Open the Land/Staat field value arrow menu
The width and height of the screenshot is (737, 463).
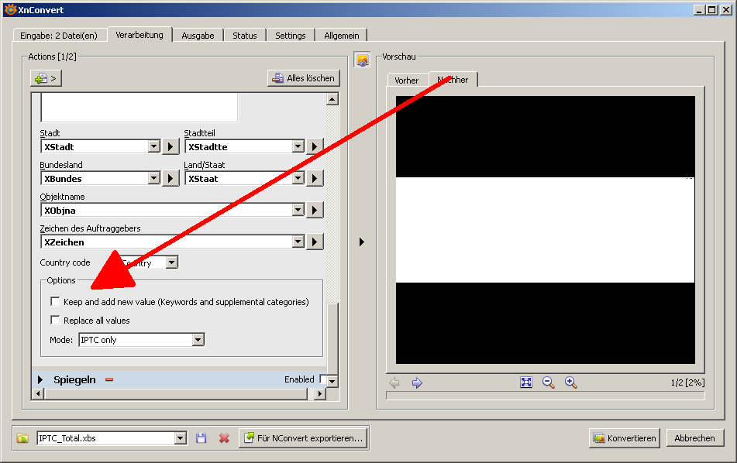315,178
